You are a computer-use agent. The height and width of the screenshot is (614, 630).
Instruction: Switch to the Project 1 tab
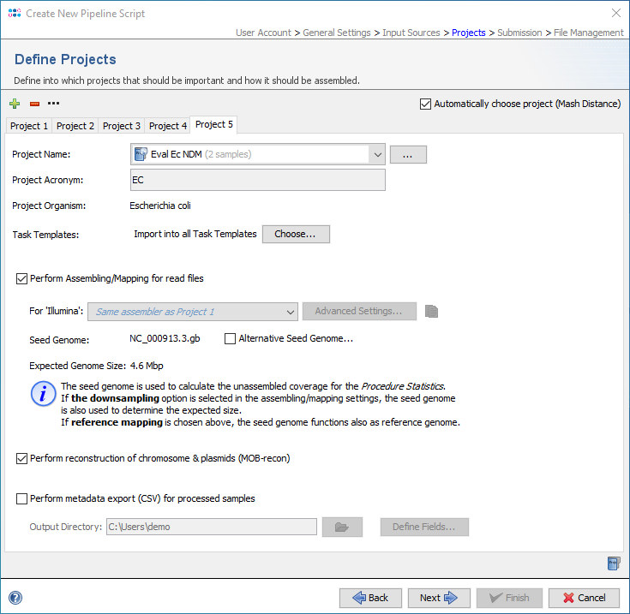click(29, 126)
